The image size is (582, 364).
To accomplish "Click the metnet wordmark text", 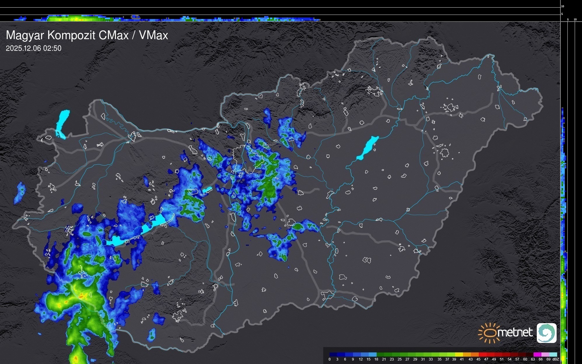I will point(515,332).
